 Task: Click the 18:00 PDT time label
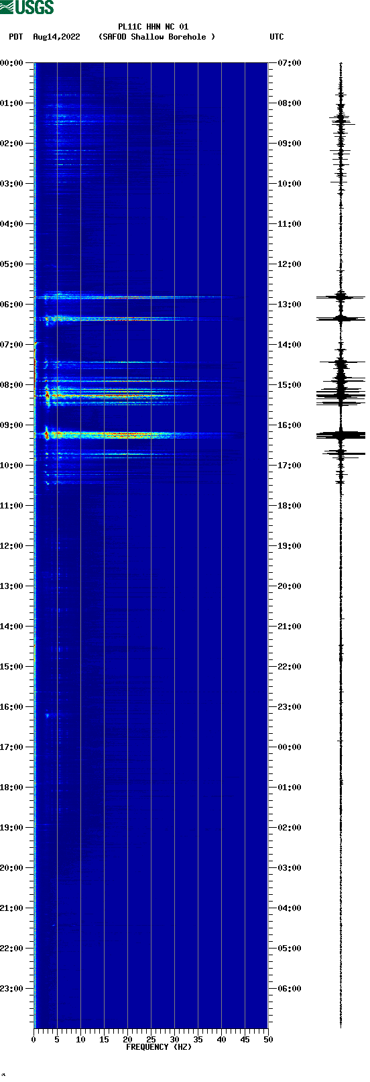coord(12,788)
